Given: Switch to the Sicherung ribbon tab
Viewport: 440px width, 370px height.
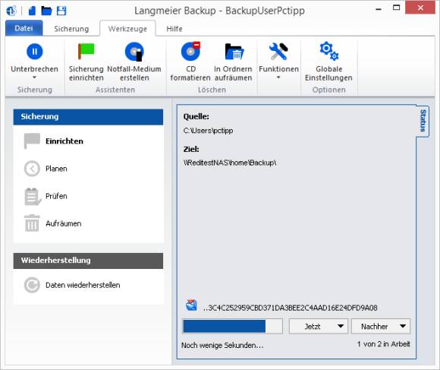Looking at the screenshot, I should pyautogui.click(x=71, y=29).
